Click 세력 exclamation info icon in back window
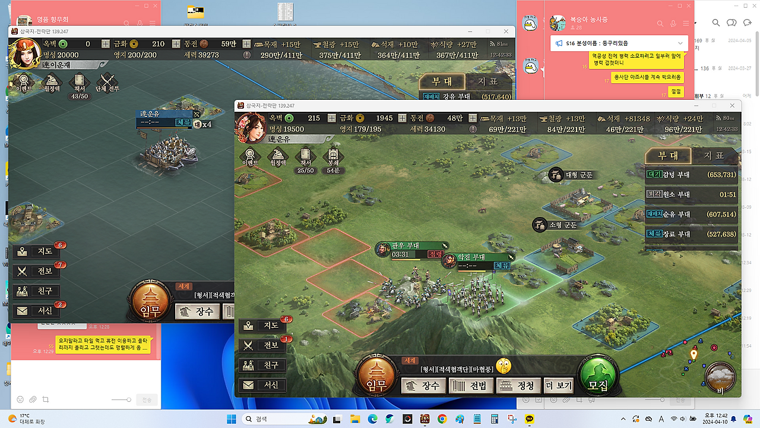This screenshot has height=428, width=760. point(247,55)
